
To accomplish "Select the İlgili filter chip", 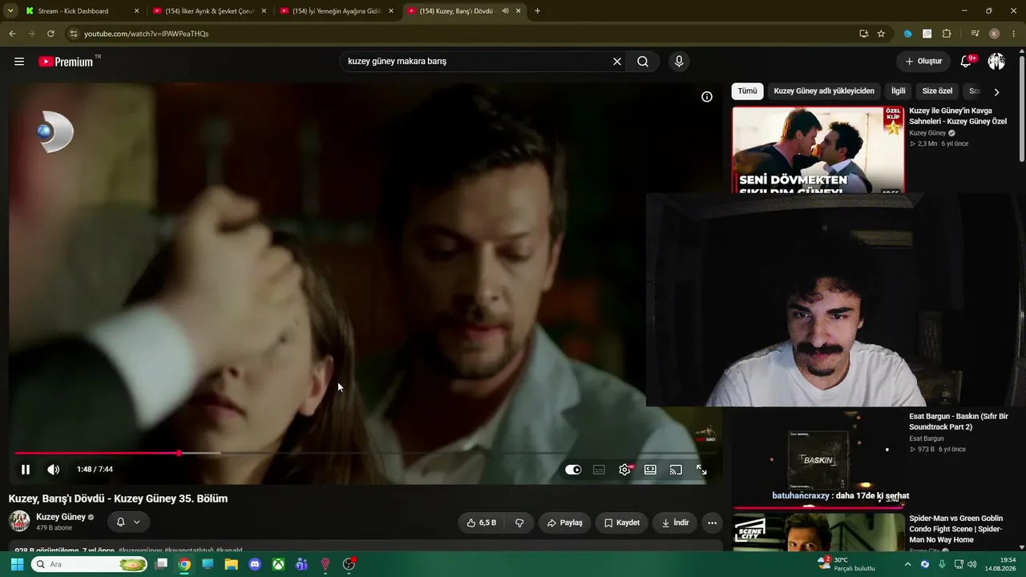I will (898, 91).
